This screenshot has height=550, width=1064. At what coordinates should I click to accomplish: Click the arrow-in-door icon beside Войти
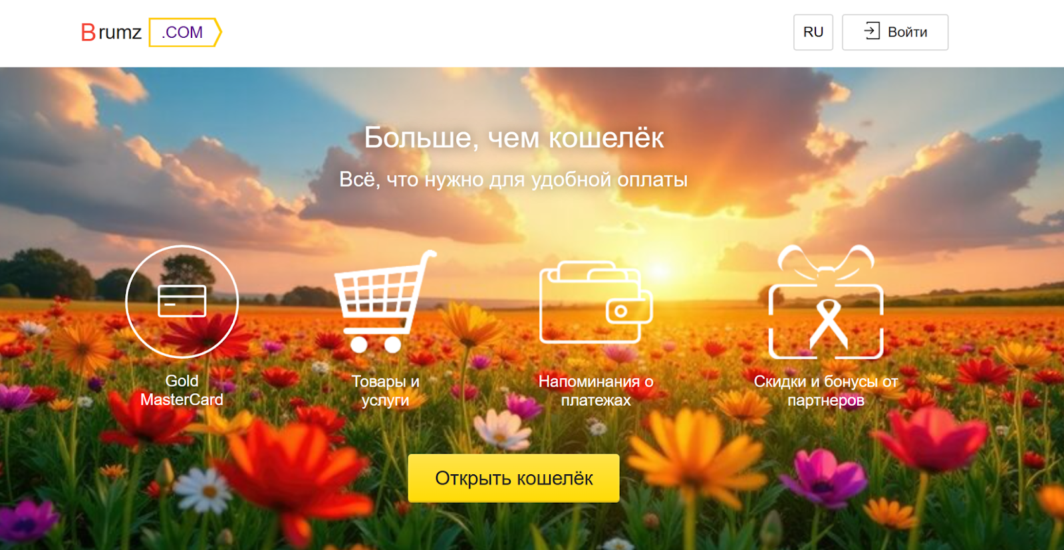click(872, 31)
